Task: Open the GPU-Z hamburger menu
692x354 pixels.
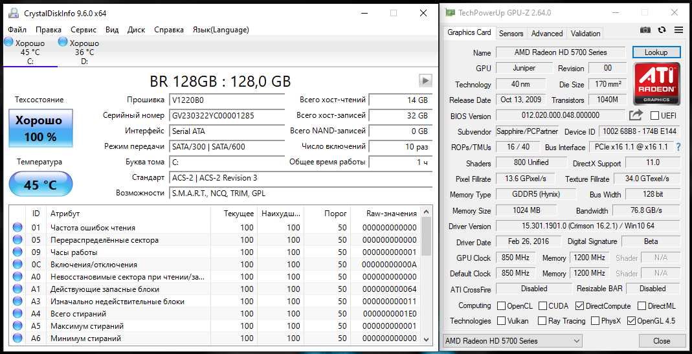Action: tap(678, 30)
